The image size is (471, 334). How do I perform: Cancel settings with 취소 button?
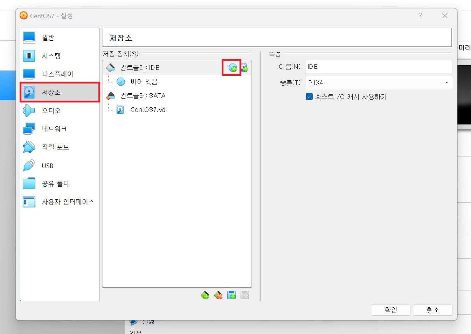[x=433, y=310]
